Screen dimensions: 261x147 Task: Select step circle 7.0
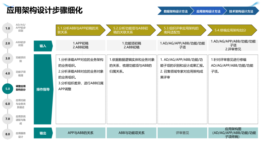click(x=8, y=119)
